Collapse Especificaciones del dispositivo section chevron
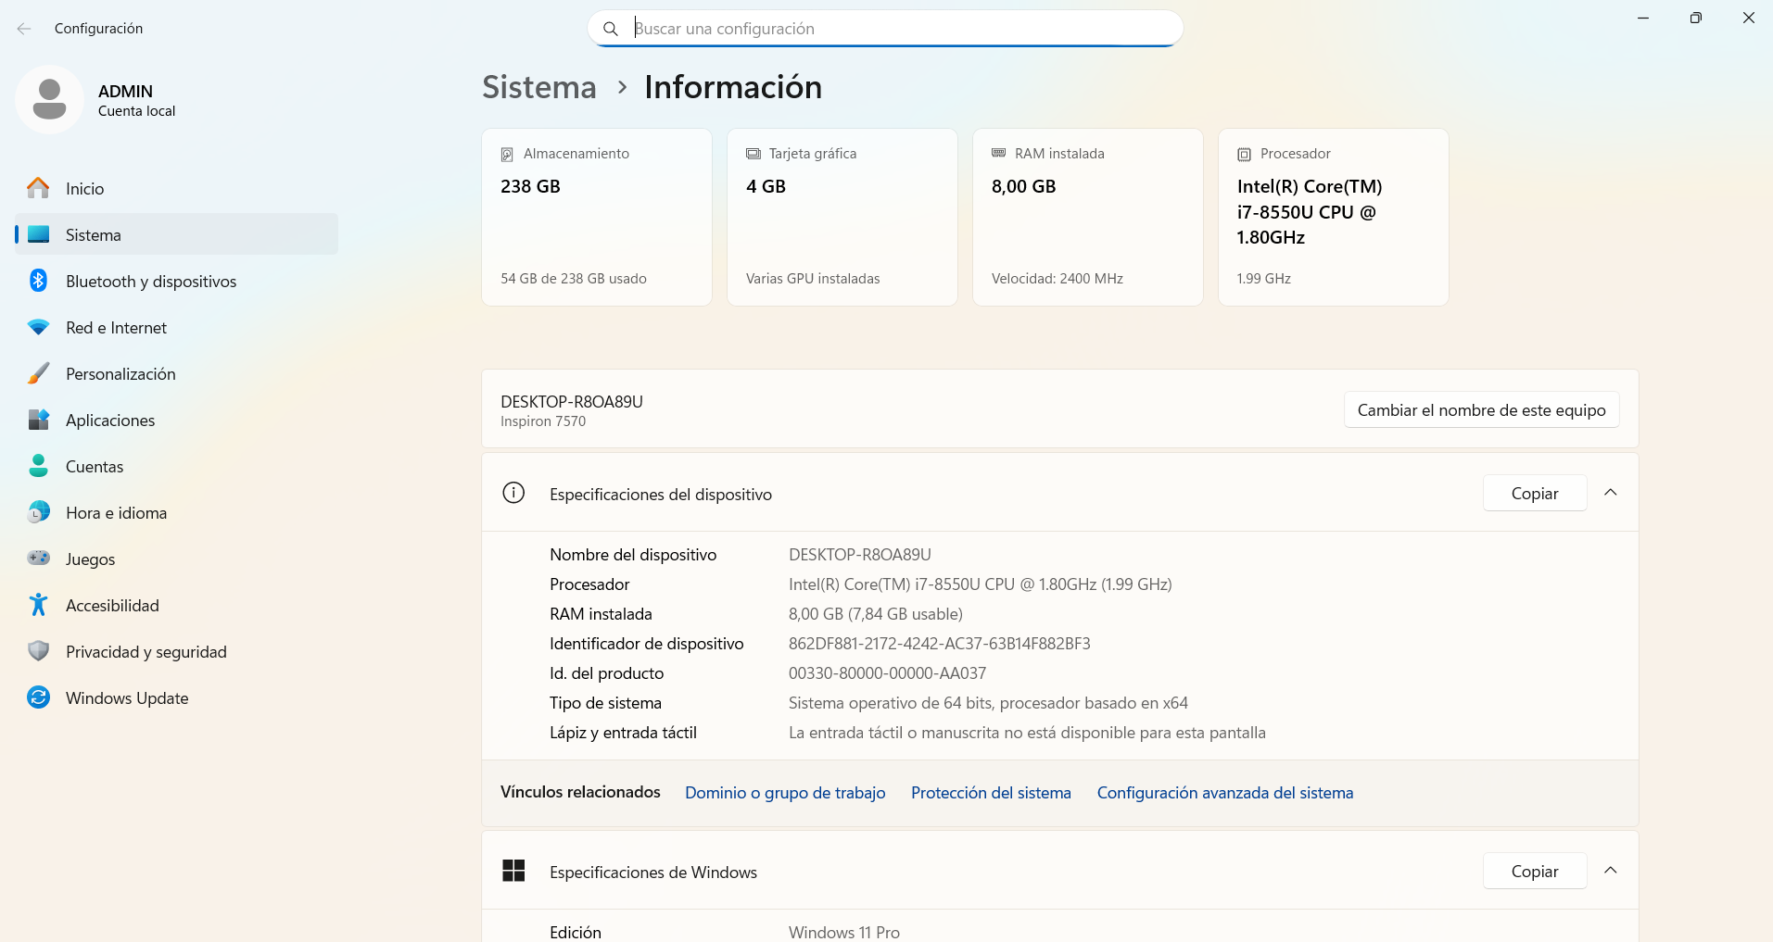Image resolution: width=1773 pixels, height=942 pixels. [1611, 493]
